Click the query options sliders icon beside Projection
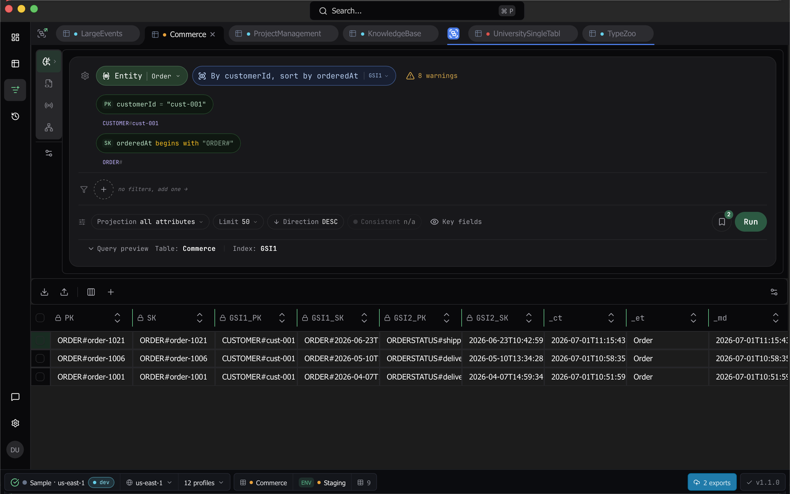 coord(82,222)
